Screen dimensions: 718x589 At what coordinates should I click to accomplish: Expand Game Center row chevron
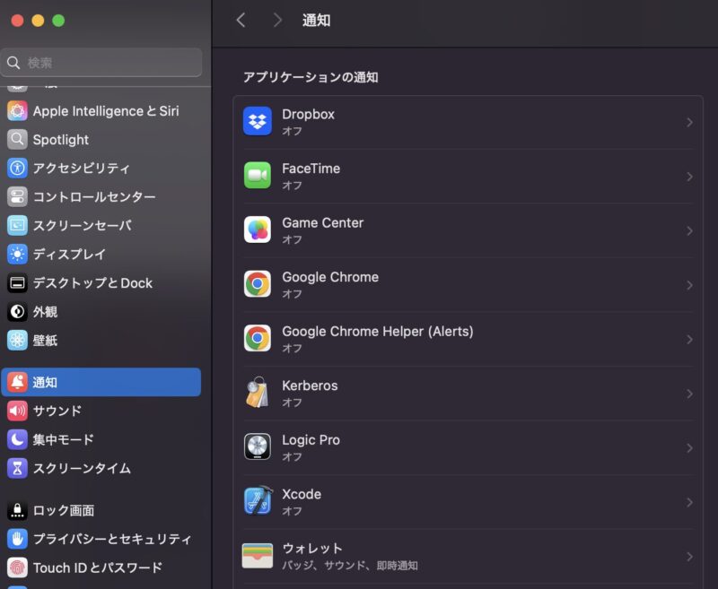click(x=689, y=231)
